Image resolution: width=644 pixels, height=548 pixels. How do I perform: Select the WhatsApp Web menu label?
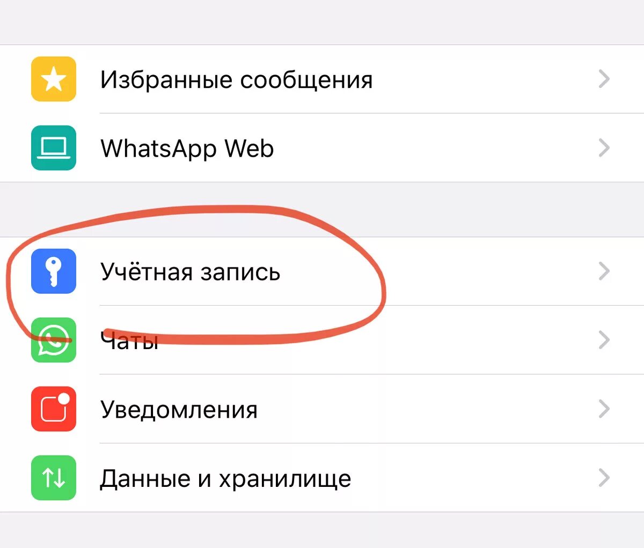pos(187,149)
